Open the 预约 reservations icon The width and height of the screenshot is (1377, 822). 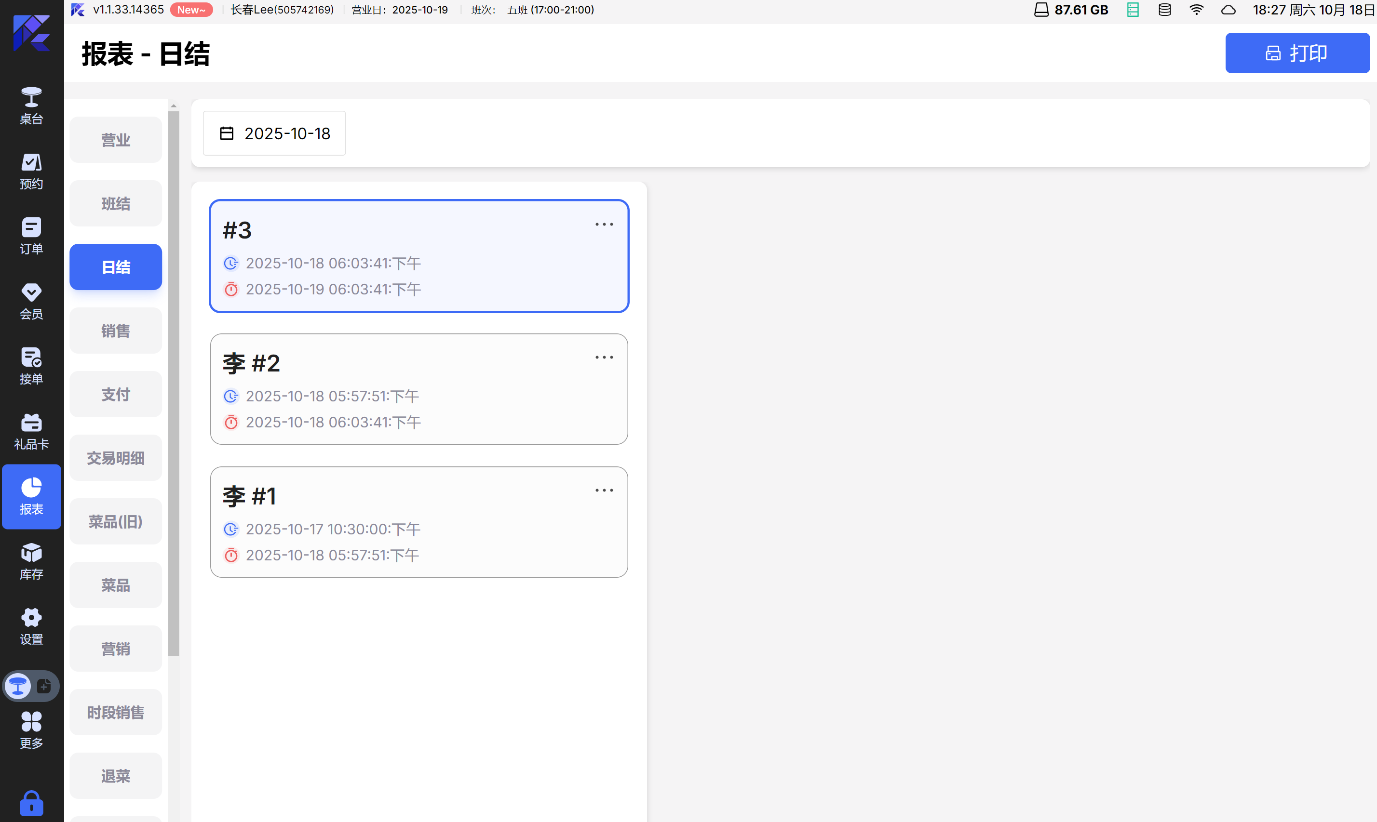31,171
